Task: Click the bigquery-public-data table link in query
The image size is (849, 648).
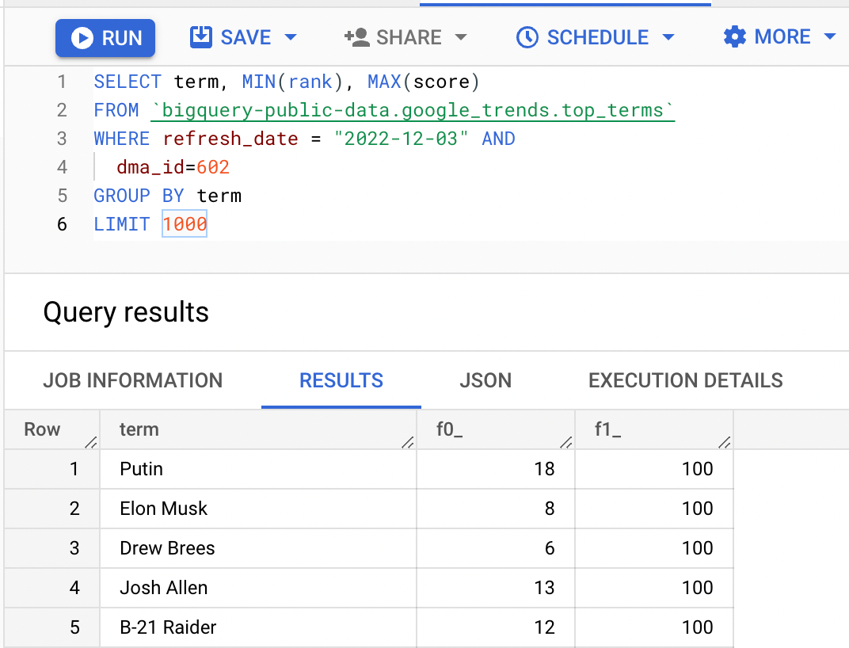Action: tap(413, 111)
